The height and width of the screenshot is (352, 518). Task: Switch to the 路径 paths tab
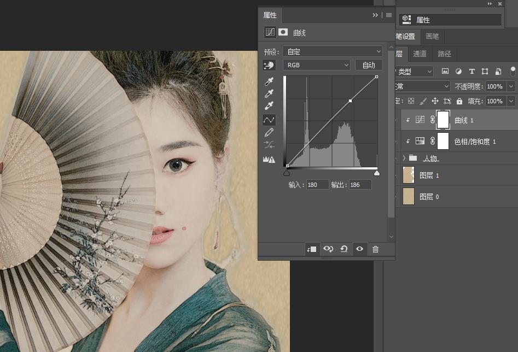click(x=445, y=54)
